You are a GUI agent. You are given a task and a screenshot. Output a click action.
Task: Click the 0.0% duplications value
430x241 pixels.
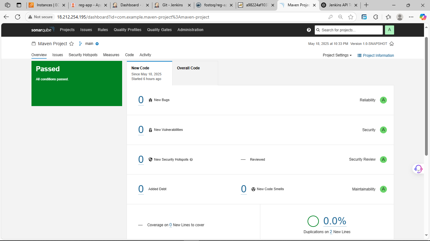tap(335, 221)
